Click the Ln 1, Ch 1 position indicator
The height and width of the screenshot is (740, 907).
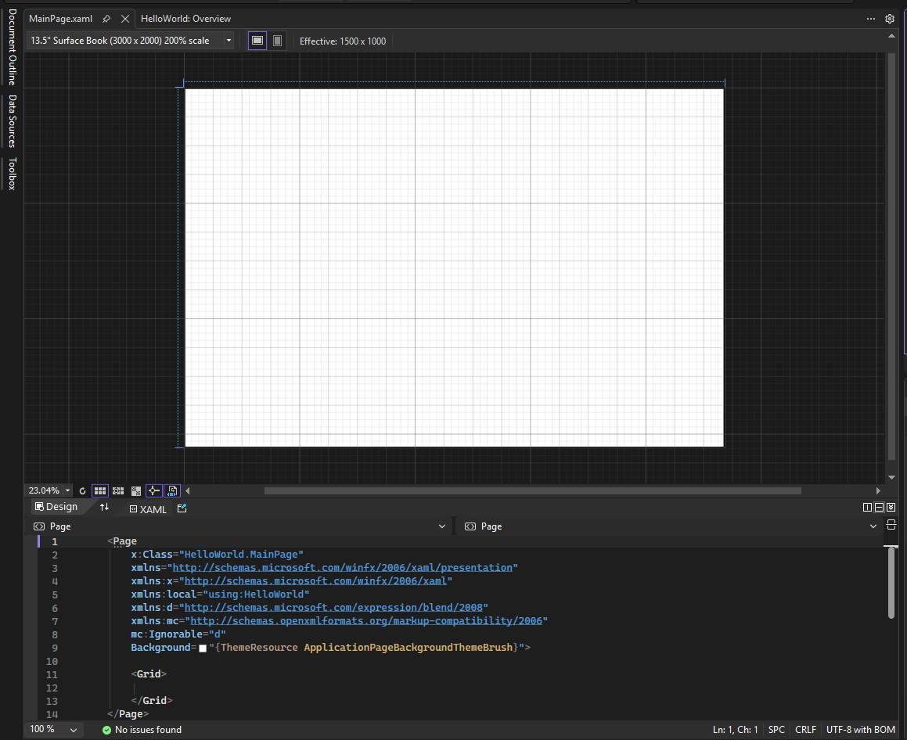735,729
